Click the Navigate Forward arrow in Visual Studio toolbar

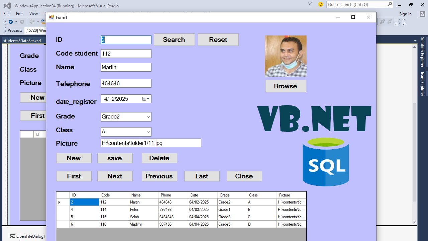pyautogui.click(x=22, y=22)
